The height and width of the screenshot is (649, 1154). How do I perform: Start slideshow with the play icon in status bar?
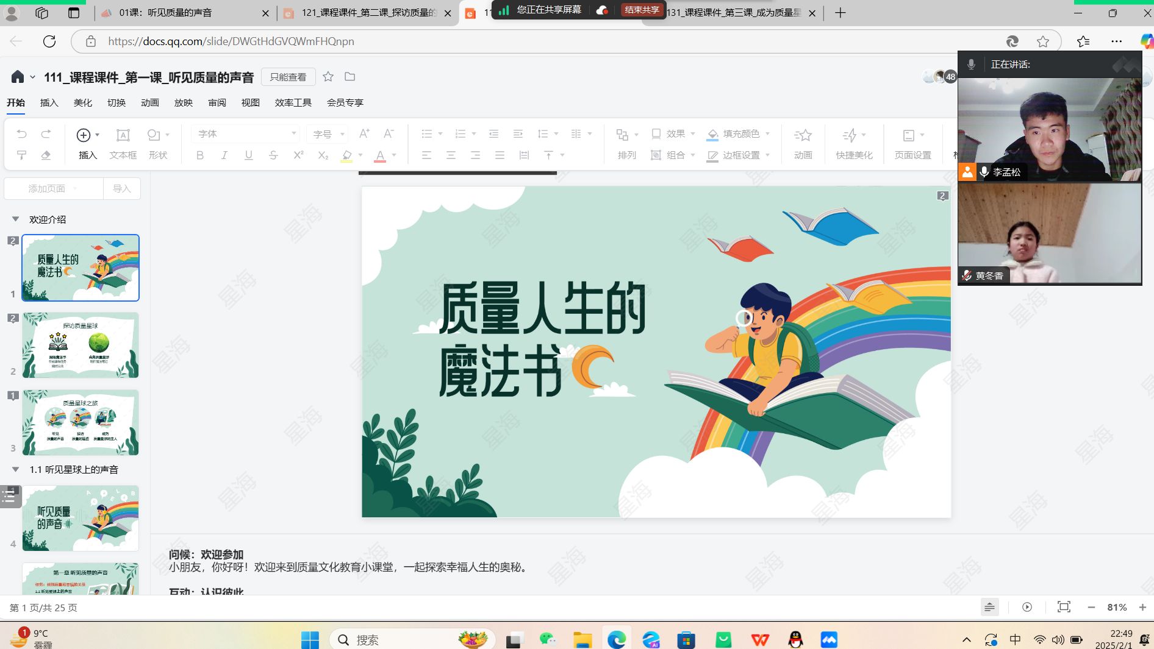click(1027, 607)
